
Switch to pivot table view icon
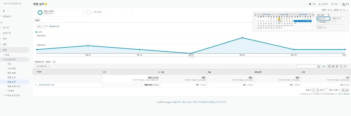[345, 66]
